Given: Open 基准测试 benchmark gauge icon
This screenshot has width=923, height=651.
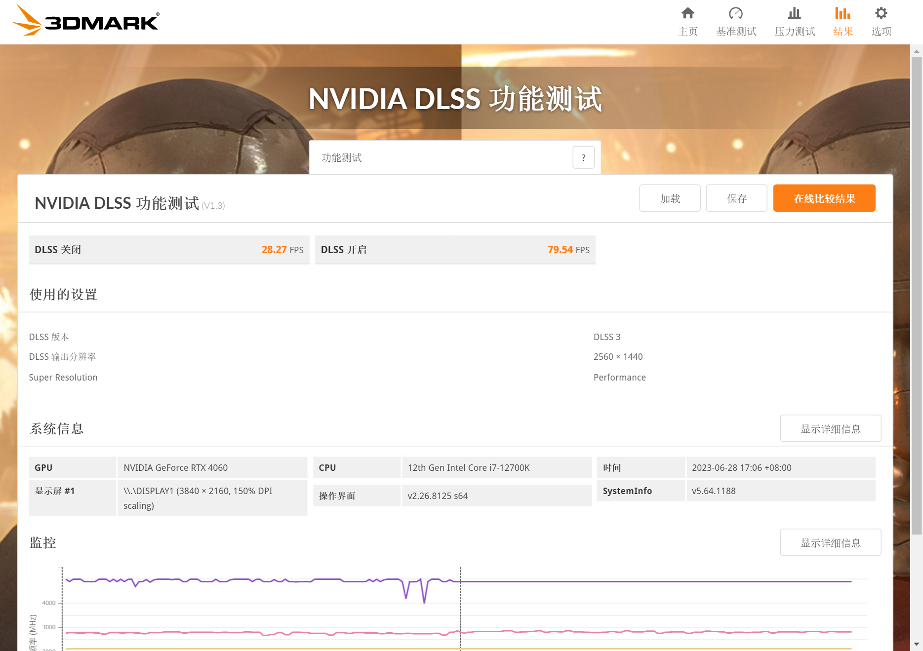Looking at the screenshot, I should (736, 13).
